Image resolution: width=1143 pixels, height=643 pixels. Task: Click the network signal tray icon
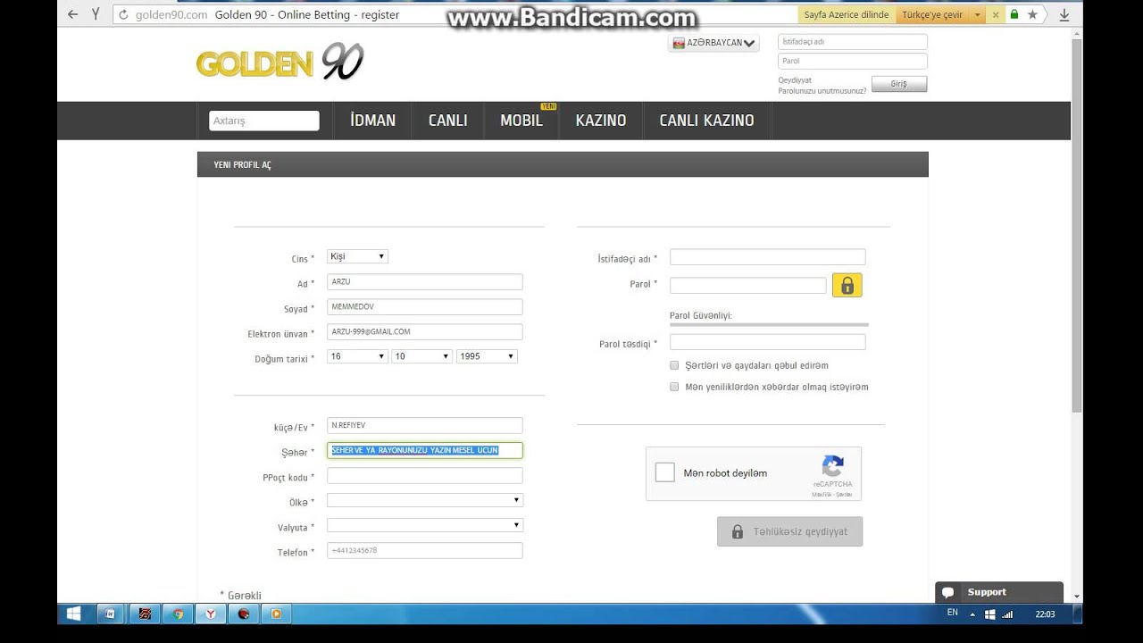1007,614
